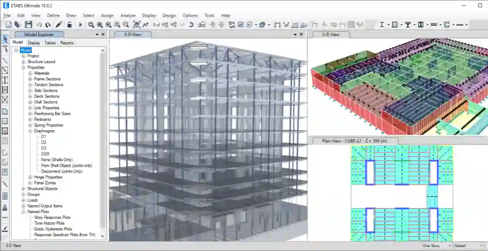The image size is (488, 251).
Task: Toggle the checkbox icon in the toolbar
Action: [241, 25]
